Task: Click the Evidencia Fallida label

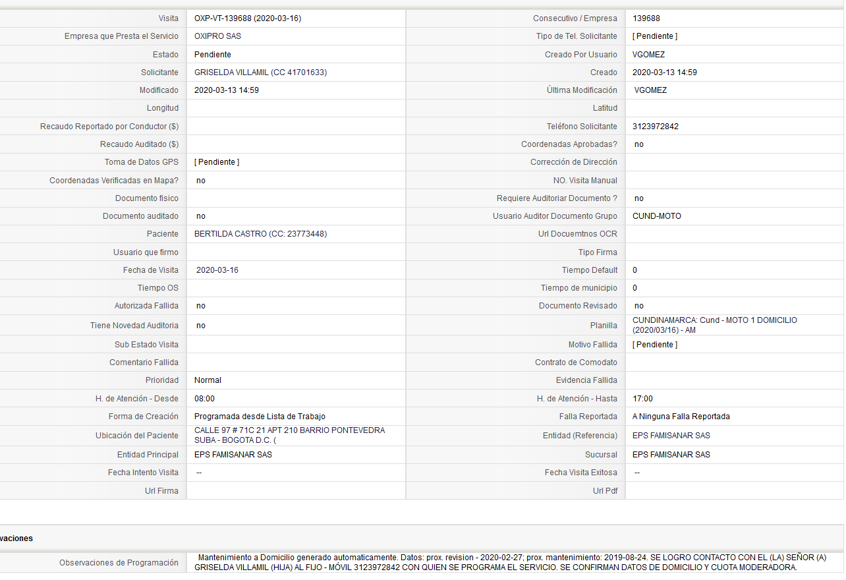Action: point(586,380)
